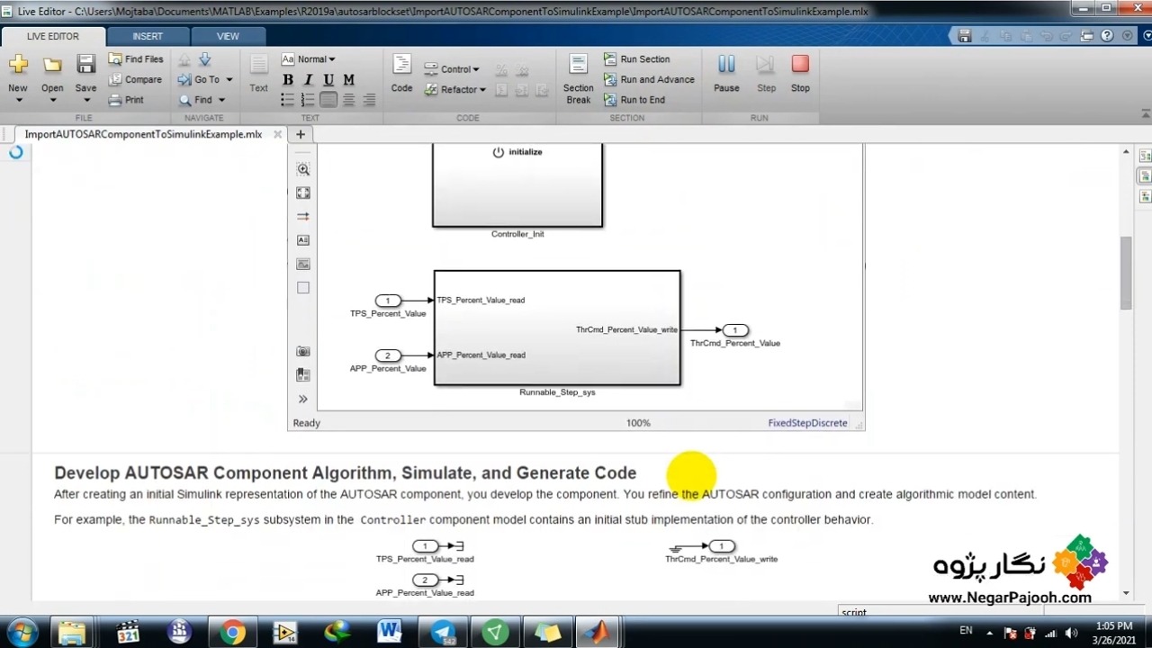1152x648 pixels.
Task: Click Run and Advance button
Action: 649,79
